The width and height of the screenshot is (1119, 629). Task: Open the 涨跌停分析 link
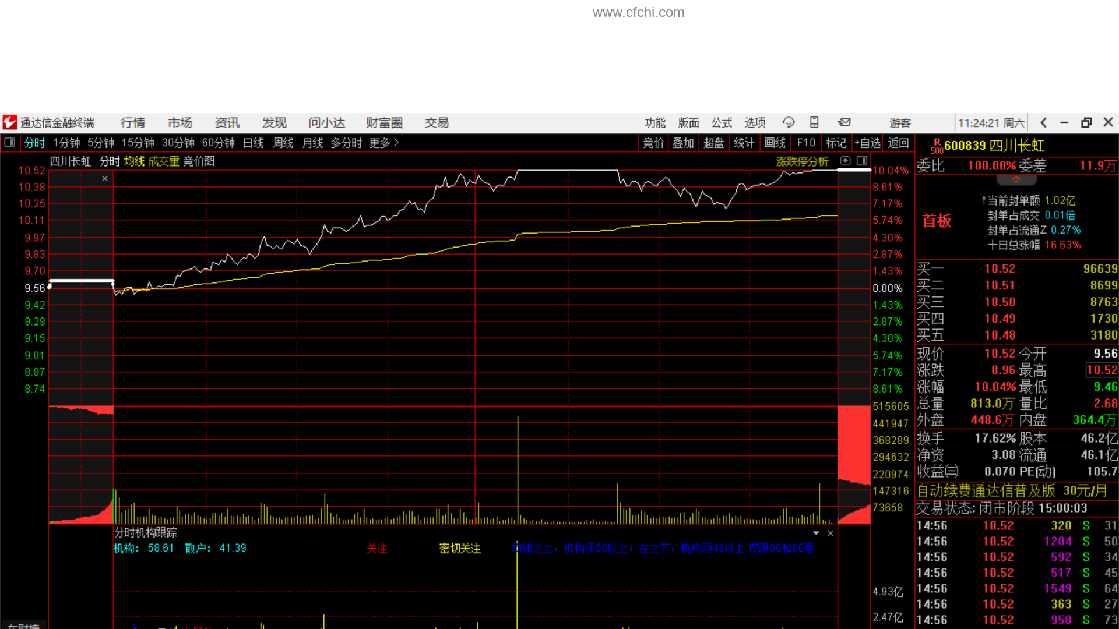pos(802,161)
